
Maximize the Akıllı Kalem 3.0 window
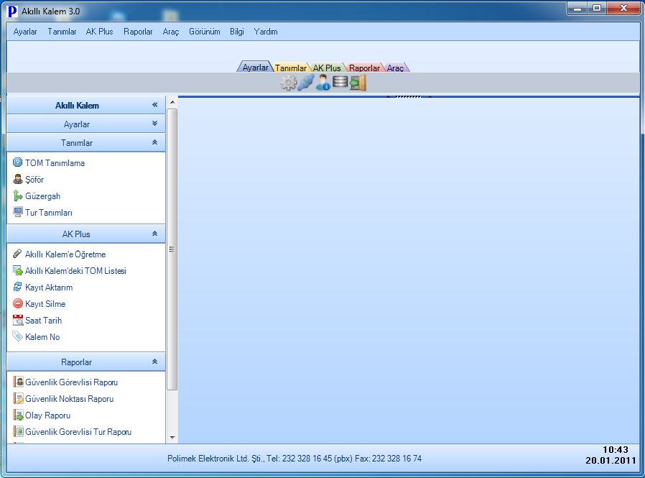[597, 8]
